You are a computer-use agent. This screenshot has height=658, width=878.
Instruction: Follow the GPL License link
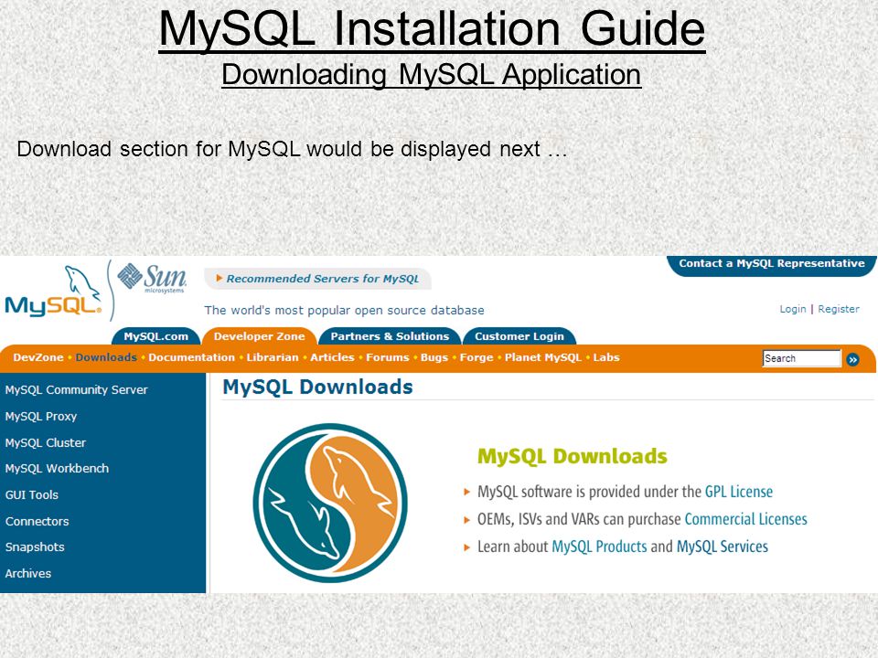[739, 492]
